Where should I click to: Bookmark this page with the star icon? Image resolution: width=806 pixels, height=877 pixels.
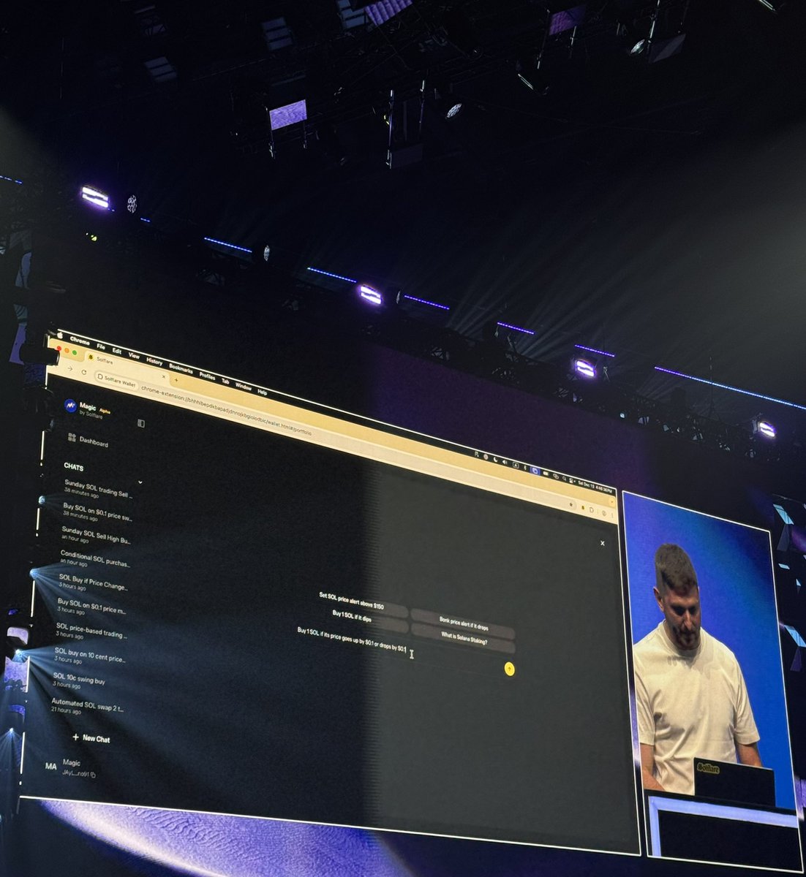(570, 504)
